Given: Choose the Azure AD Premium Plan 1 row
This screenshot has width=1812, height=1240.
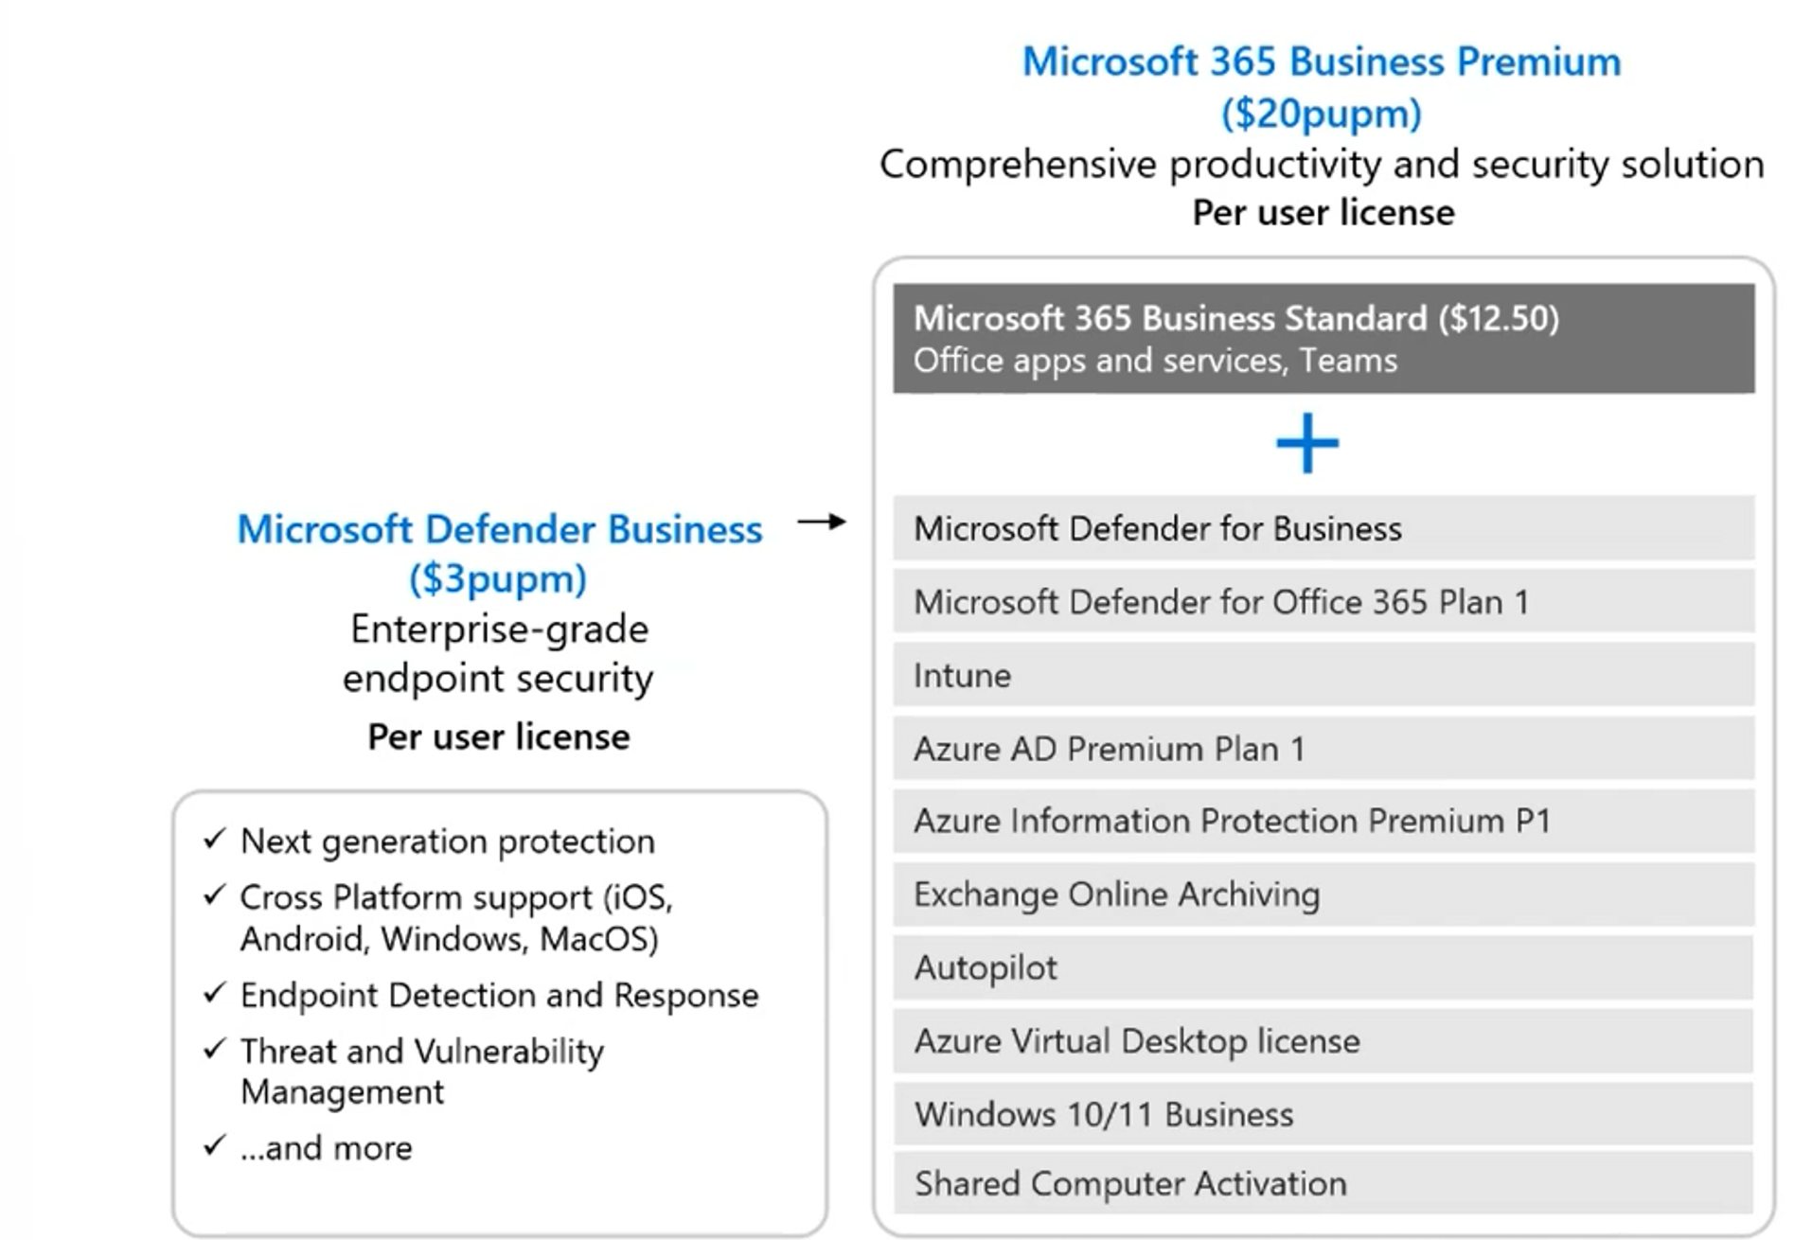Looking at the screenshot, I should [1323, 748].
